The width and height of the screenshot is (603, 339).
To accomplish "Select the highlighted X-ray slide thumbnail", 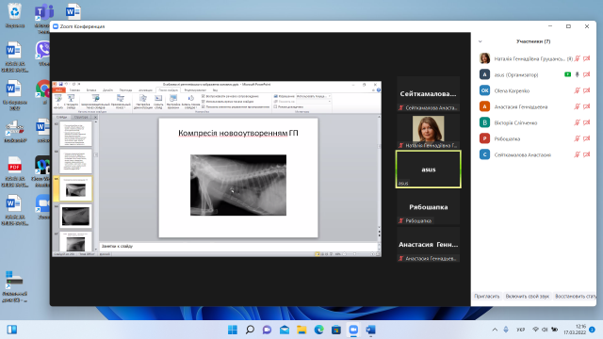I will 75,189.
